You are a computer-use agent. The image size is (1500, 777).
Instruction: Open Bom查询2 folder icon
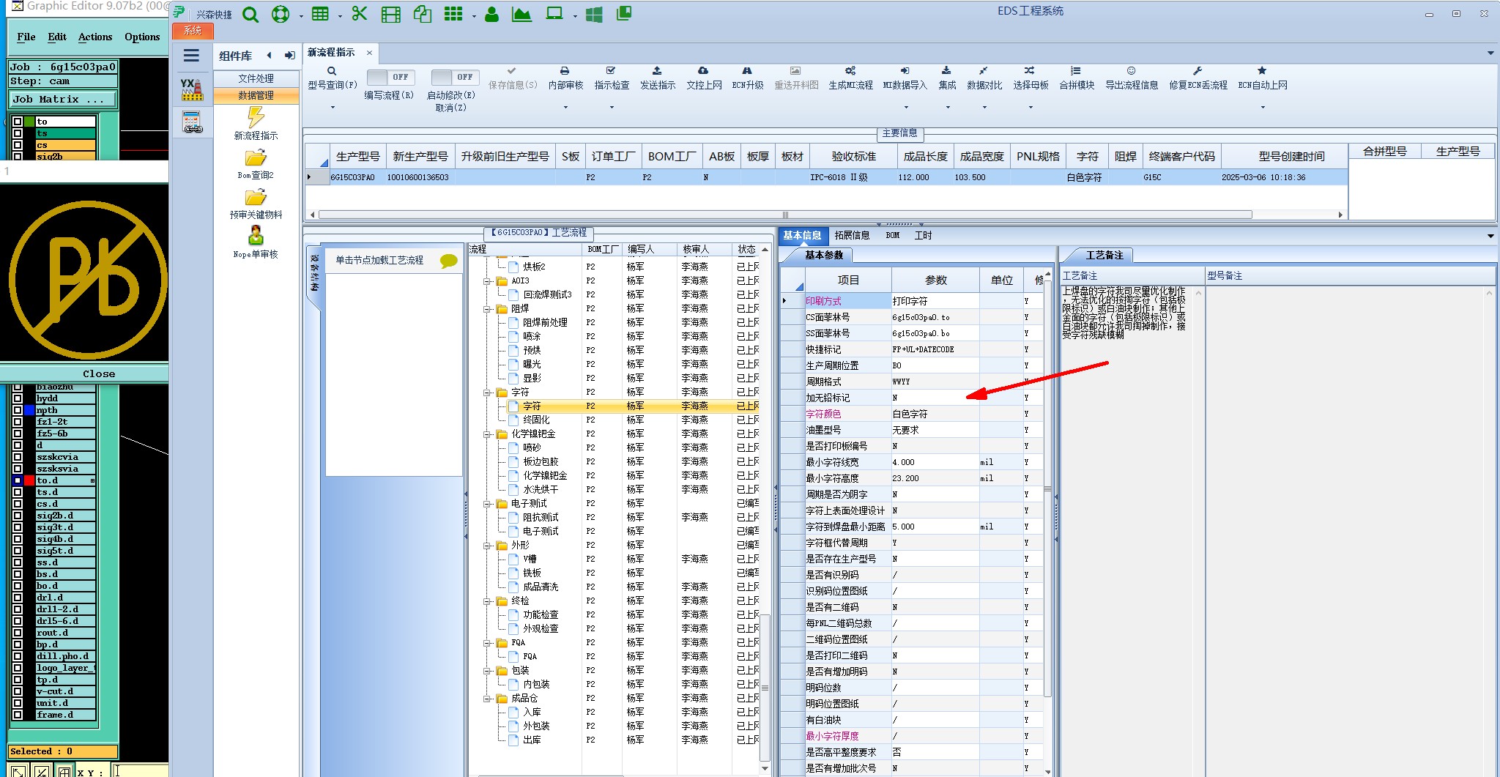click(256, 157)
